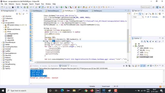Click the Collapse All icon in Package Explorer

pyautogui.click(x=17, y=14)
